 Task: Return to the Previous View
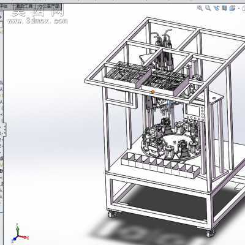coord(216,8)
